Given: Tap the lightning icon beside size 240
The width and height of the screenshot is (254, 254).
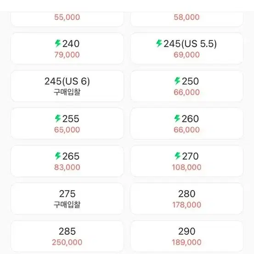Looking at the screenshot, I should 58,44.
